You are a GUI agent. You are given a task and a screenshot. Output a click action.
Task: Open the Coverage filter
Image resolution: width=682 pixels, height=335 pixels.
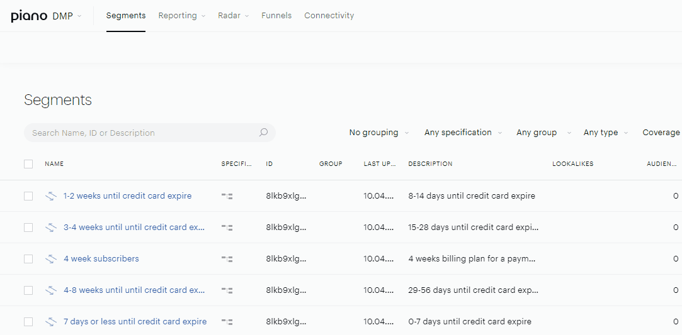[662, 133]
